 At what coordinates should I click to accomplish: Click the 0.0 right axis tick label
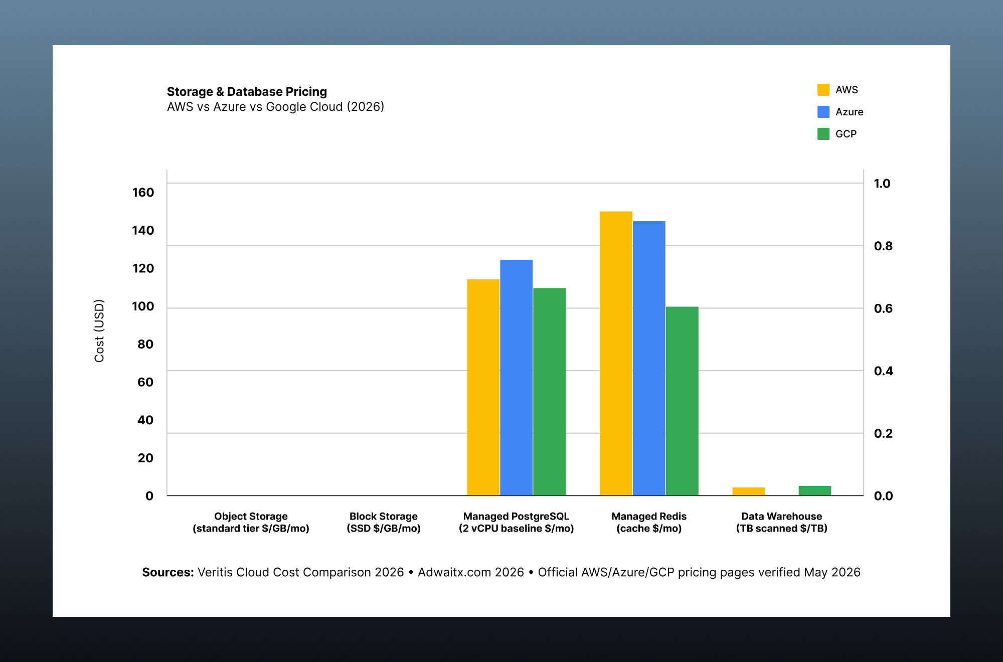point(883,496)
